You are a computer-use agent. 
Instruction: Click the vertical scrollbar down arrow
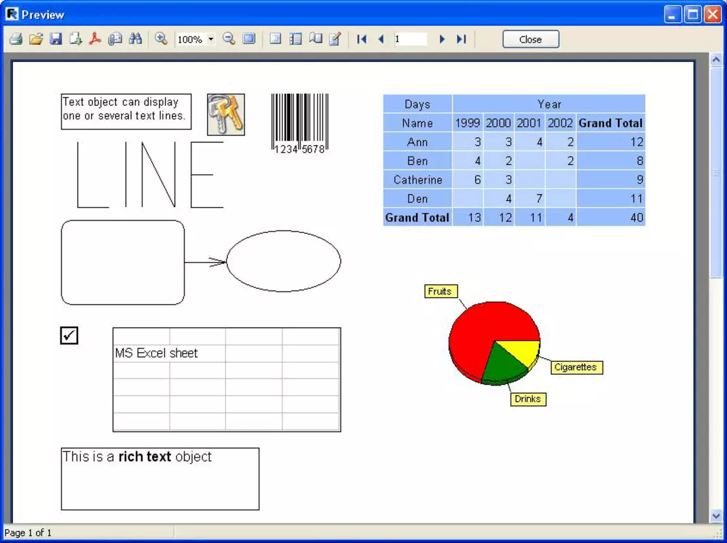(x=716, y=516)
